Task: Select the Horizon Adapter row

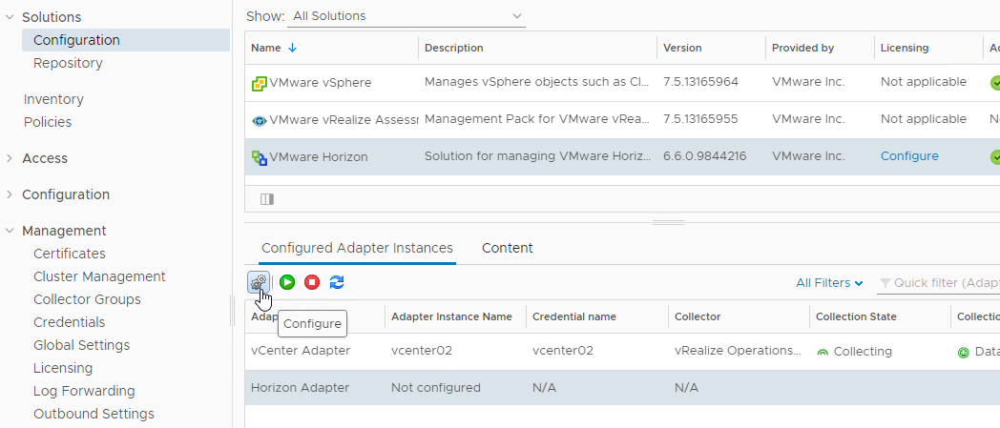Action: [x=622, y=388]
